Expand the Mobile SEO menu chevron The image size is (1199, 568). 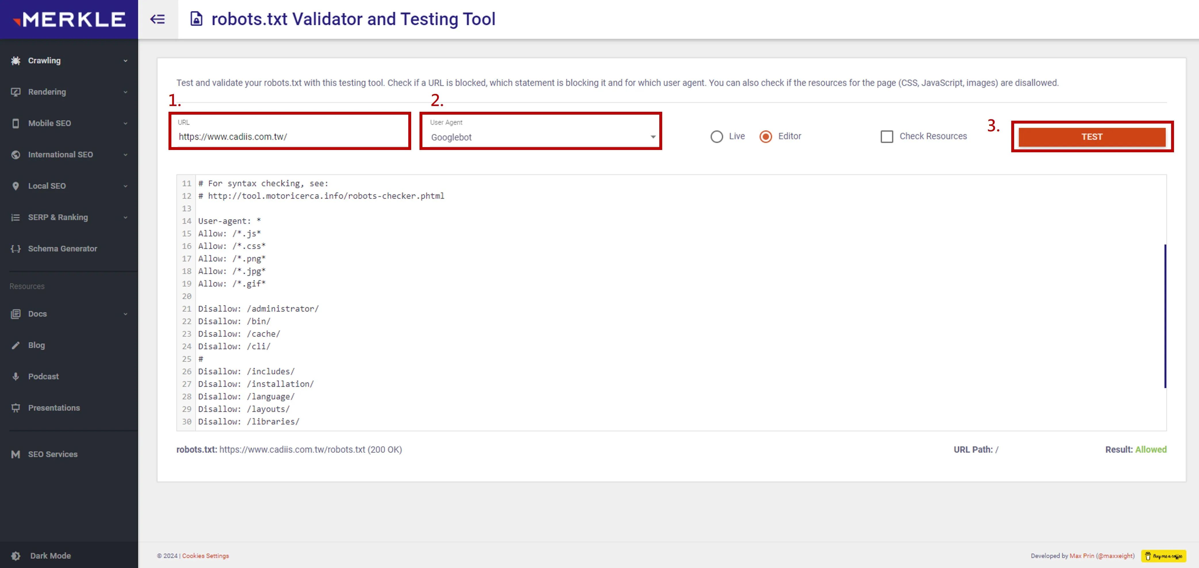click(x=125, y=123)
